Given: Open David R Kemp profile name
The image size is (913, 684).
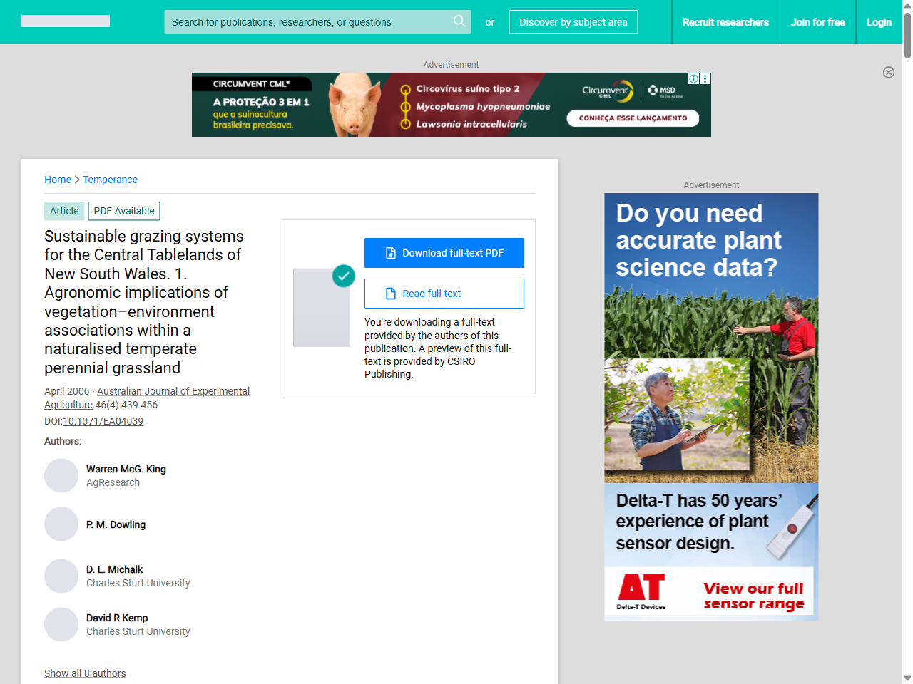Looking at the screenshot, I should [117, 618].
